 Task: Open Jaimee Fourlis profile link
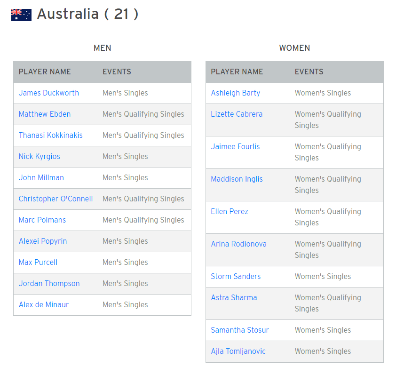click(235, 146)
